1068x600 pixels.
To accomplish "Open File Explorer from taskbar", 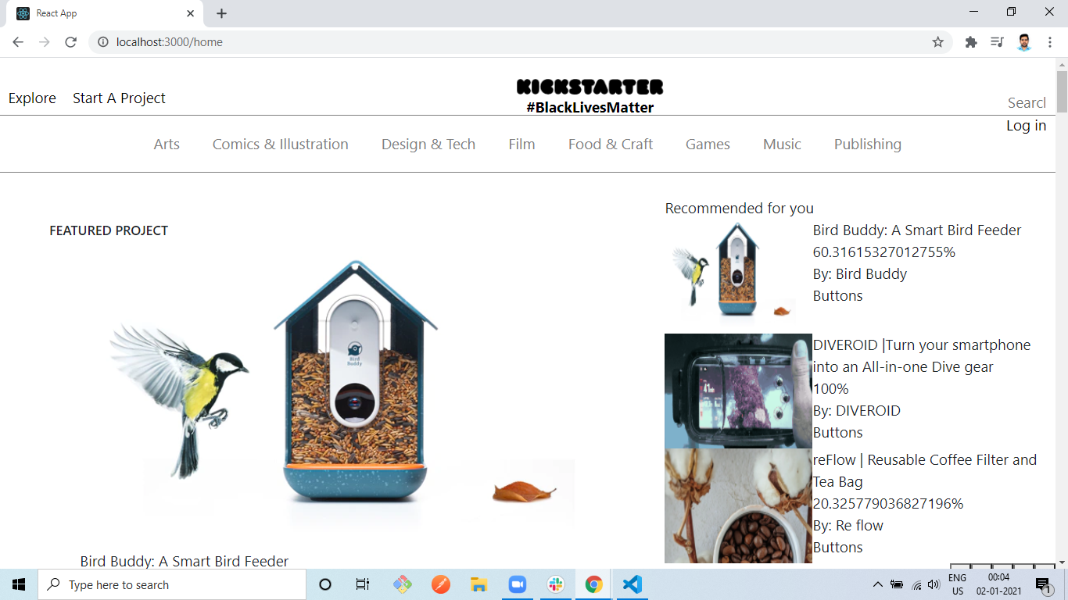I will [x=479, y=584].
